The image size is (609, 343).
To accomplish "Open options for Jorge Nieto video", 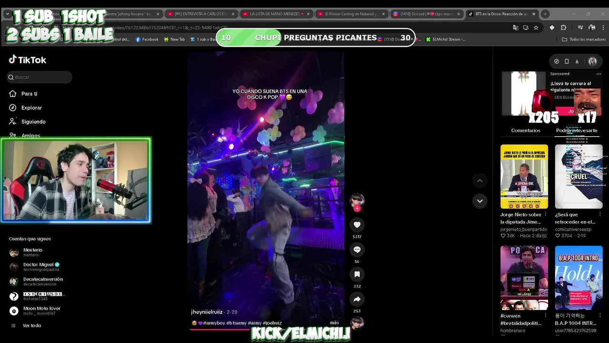I will [545, 215].
